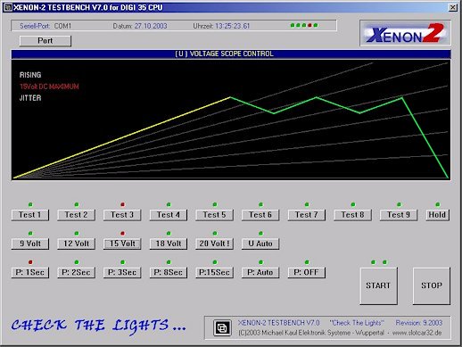Select the 20 Volt ! setting
This screenshot has height=347, width=462.
pyautogui.click(x=214, y=244)
